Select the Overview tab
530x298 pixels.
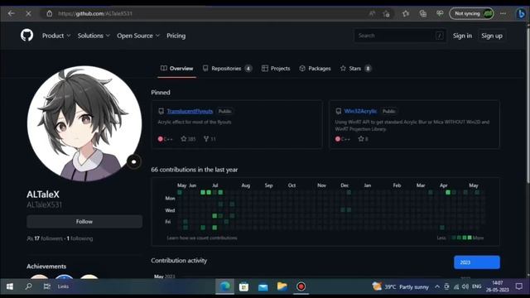click(x=176, y=68)
